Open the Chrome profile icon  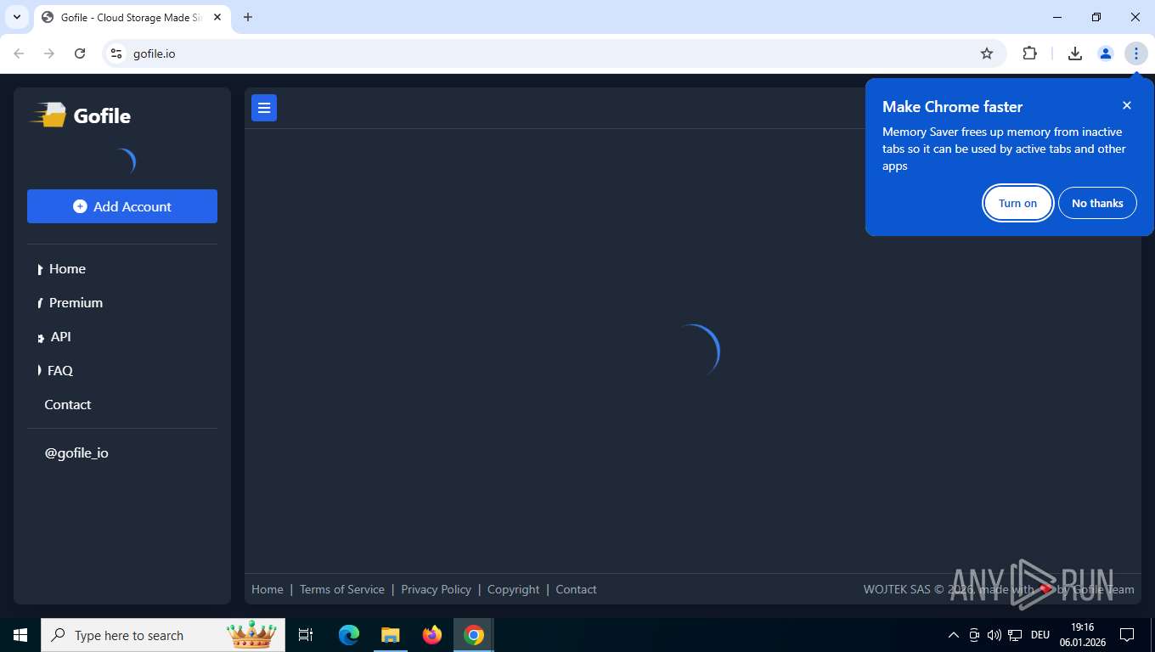click(1106, 53)
